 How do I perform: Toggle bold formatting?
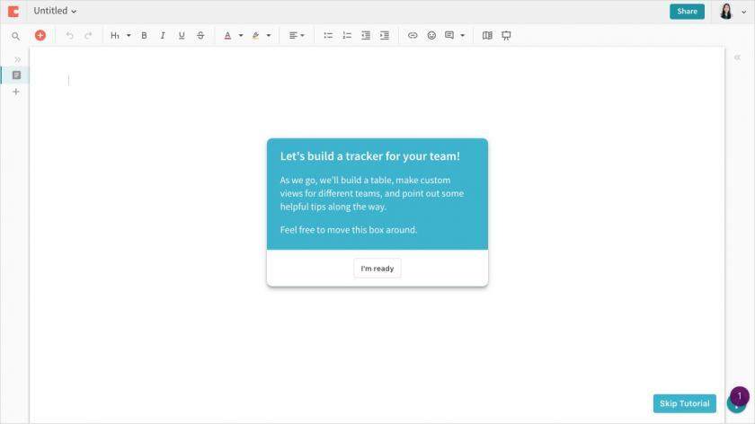(x=144, y=35)
